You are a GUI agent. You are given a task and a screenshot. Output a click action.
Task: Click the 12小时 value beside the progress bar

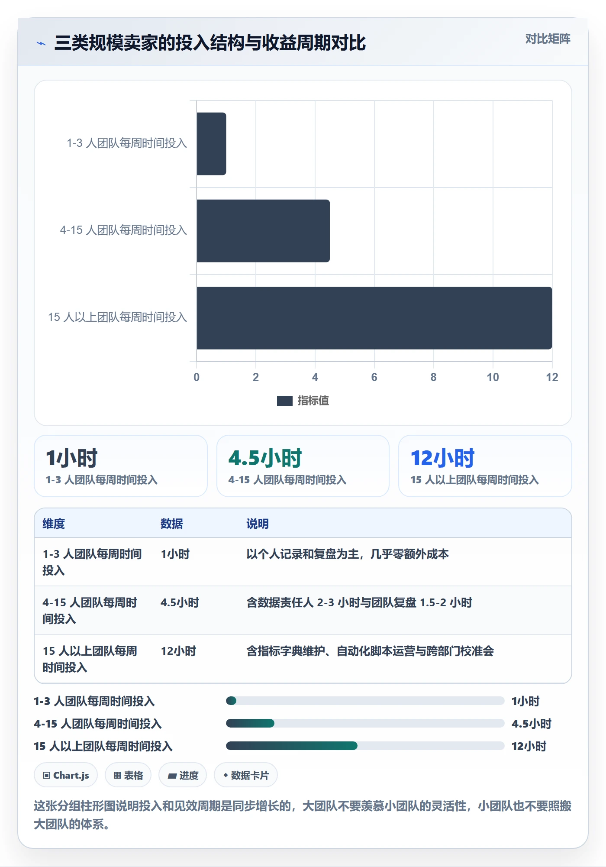pyautogui.click(x=529, y=746)
